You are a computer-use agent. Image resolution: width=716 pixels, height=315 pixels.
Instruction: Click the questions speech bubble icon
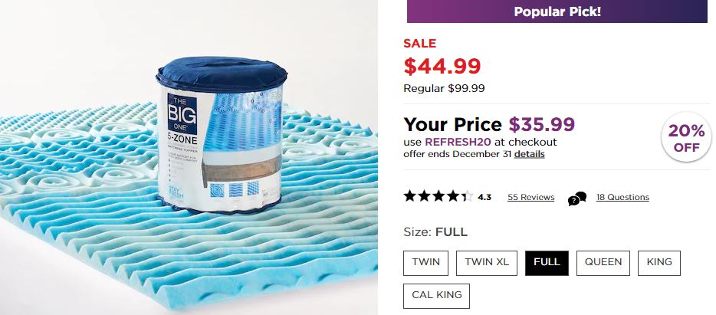click(576, 198)
